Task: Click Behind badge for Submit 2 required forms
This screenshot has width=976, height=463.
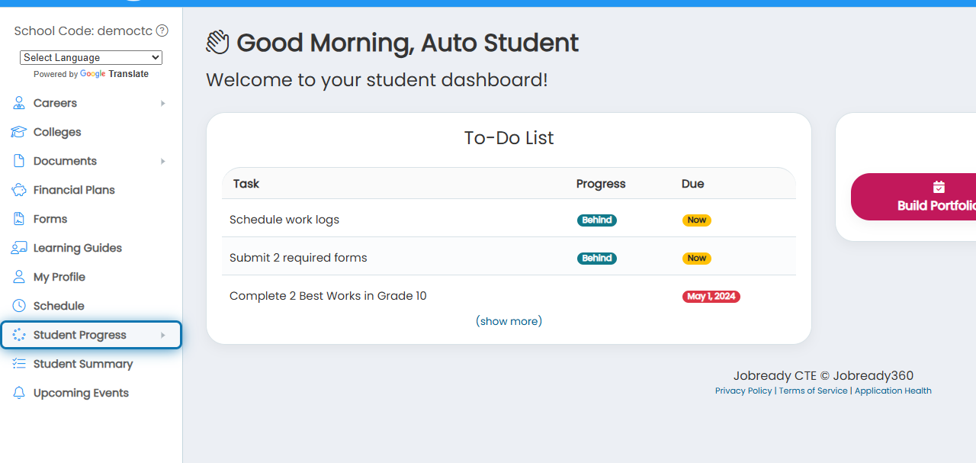Action: (597, 258)
